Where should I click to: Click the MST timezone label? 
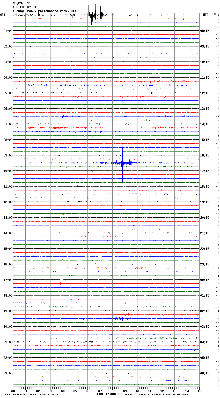(2, 15)
